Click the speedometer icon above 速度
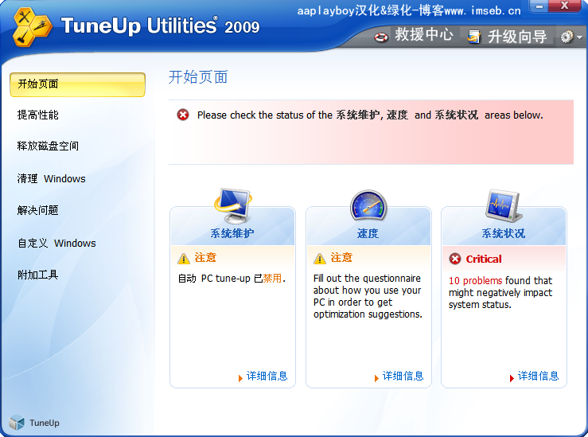 pyautogui.click(x=368, y=206)
